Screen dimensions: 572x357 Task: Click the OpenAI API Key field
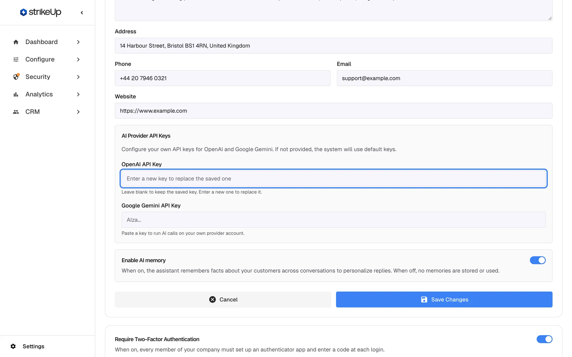click(x=333, y=179)
